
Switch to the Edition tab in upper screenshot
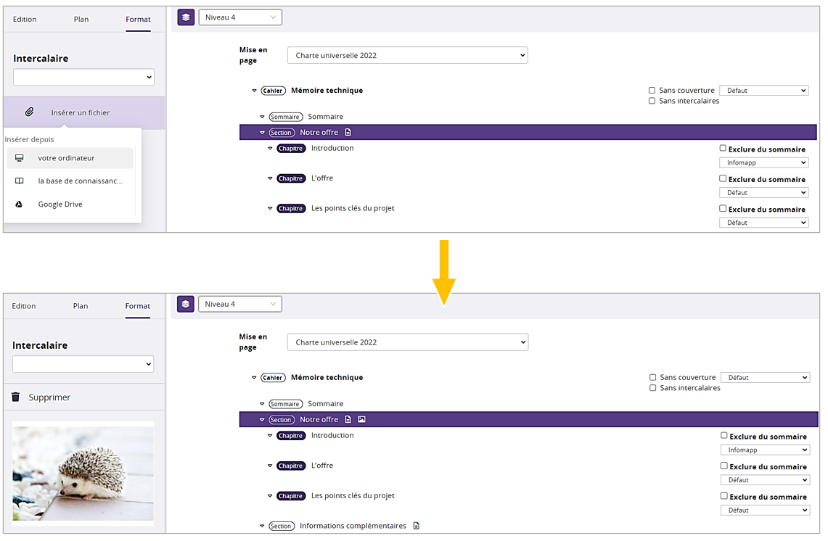(x=25, y=20)
